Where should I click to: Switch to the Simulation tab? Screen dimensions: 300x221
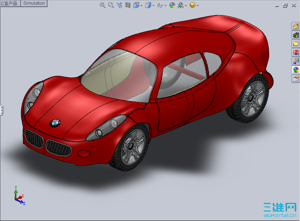34,3
